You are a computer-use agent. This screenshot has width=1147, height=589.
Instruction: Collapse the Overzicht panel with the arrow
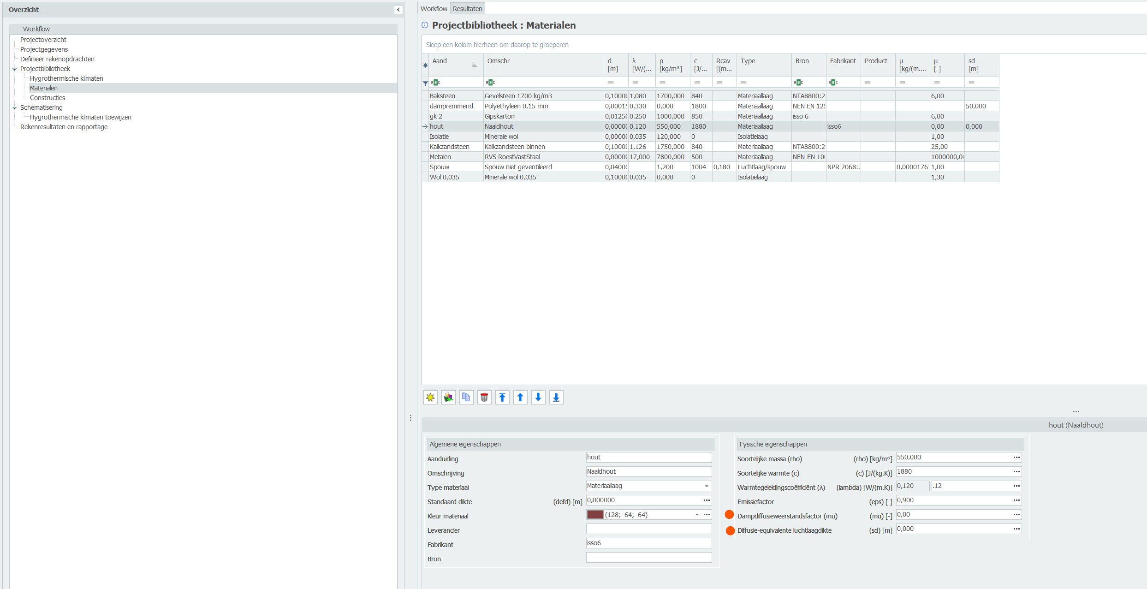point(398,10)
